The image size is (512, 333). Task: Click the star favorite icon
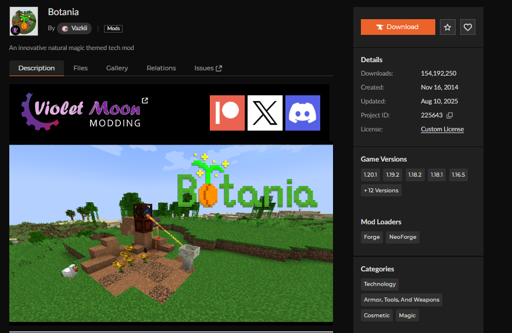pyautogui.click(x=447, y=27)
